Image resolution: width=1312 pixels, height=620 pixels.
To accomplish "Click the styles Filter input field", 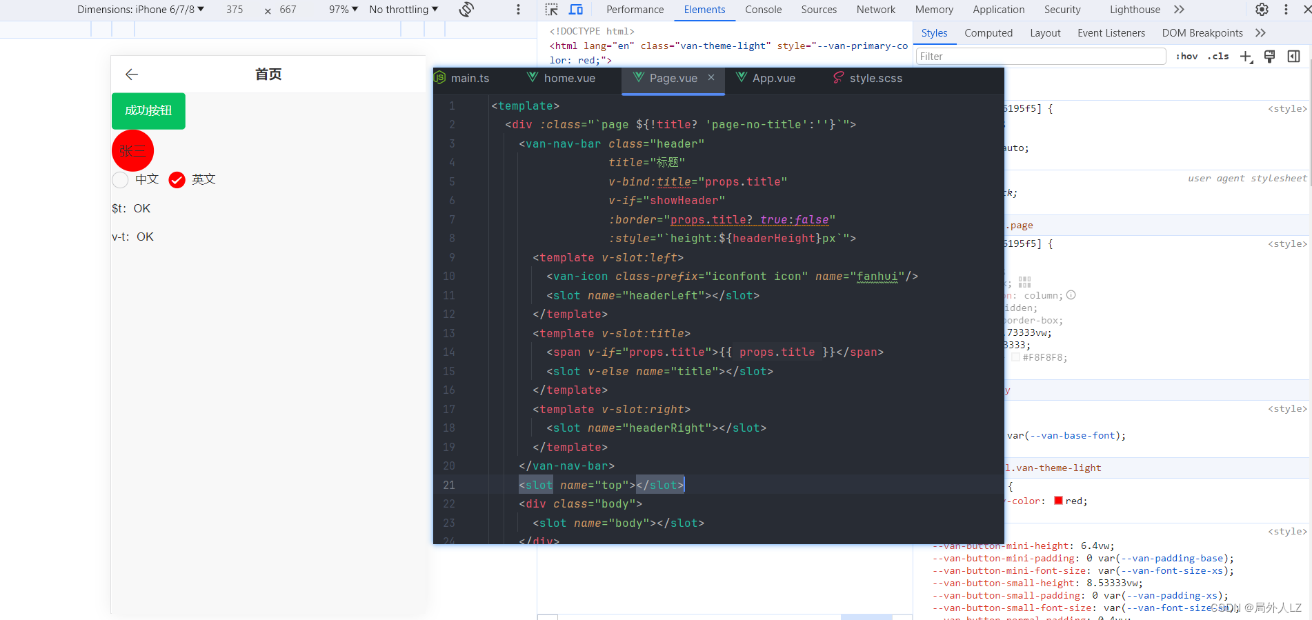I will tap(1041, 57).
